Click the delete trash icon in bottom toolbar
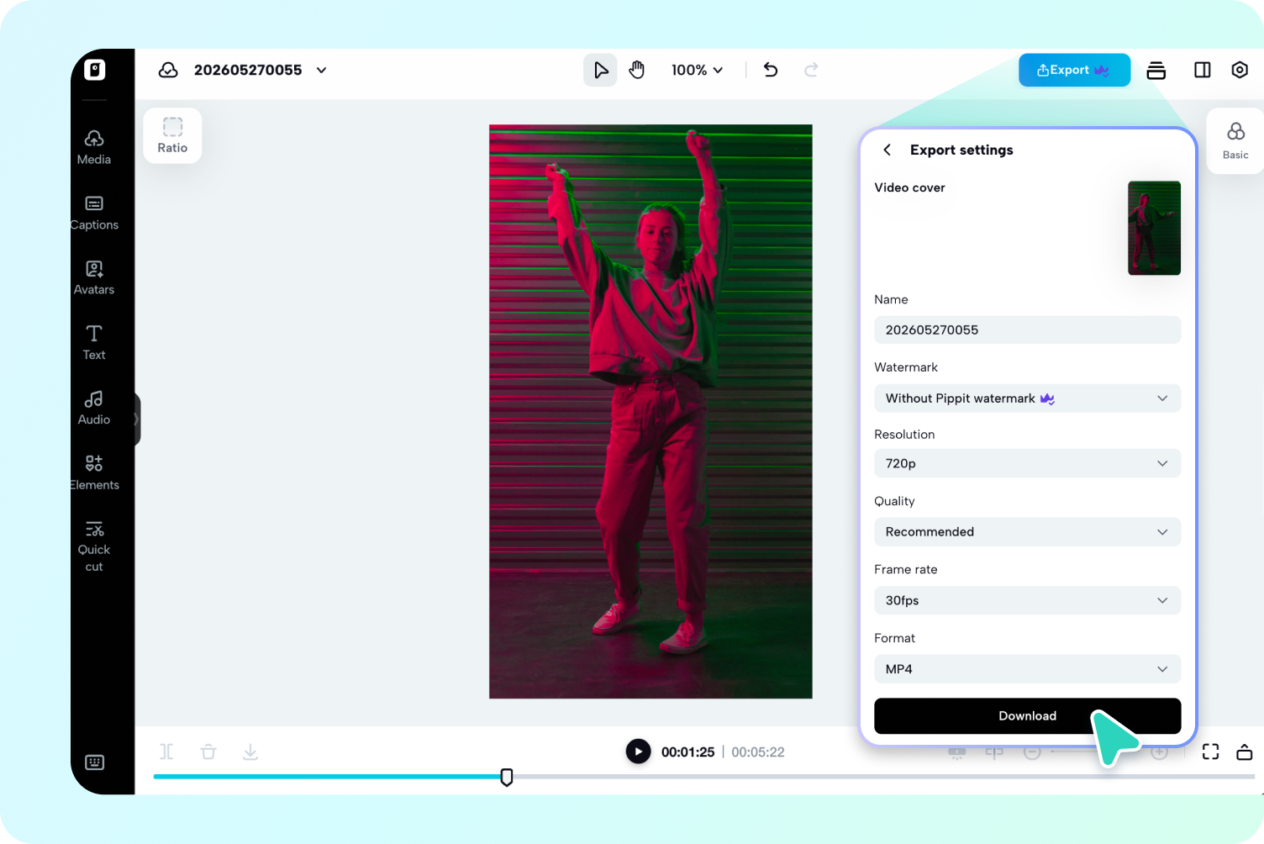The width and height of the screenshot is (1264, 844). [208, 752]
